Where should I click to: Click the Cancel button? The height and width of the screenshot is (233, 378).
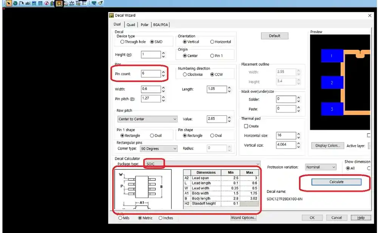click(x=336, y=218)
